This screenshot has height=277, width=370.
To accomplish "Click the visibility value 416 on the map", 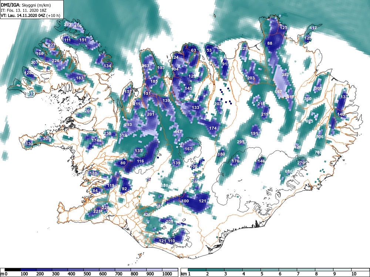I will point(78,26).
